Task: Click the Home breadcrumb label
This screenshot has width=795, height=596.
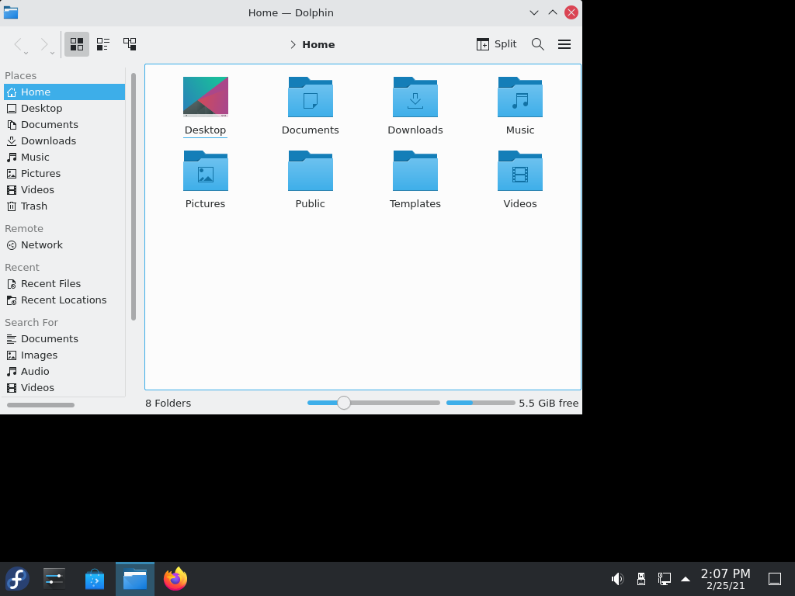Action: point(318,44)
